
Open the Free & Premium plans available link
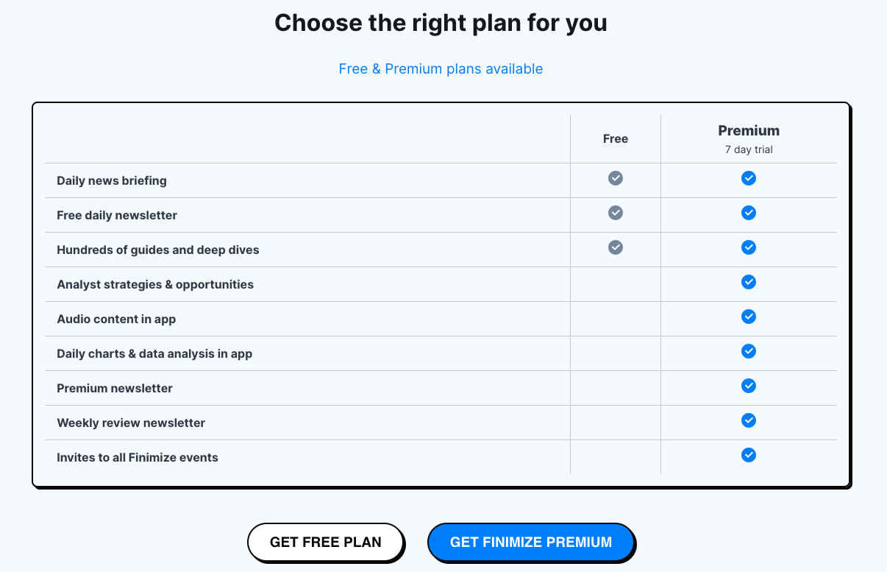pyautogui.click(x=440, y=68)
